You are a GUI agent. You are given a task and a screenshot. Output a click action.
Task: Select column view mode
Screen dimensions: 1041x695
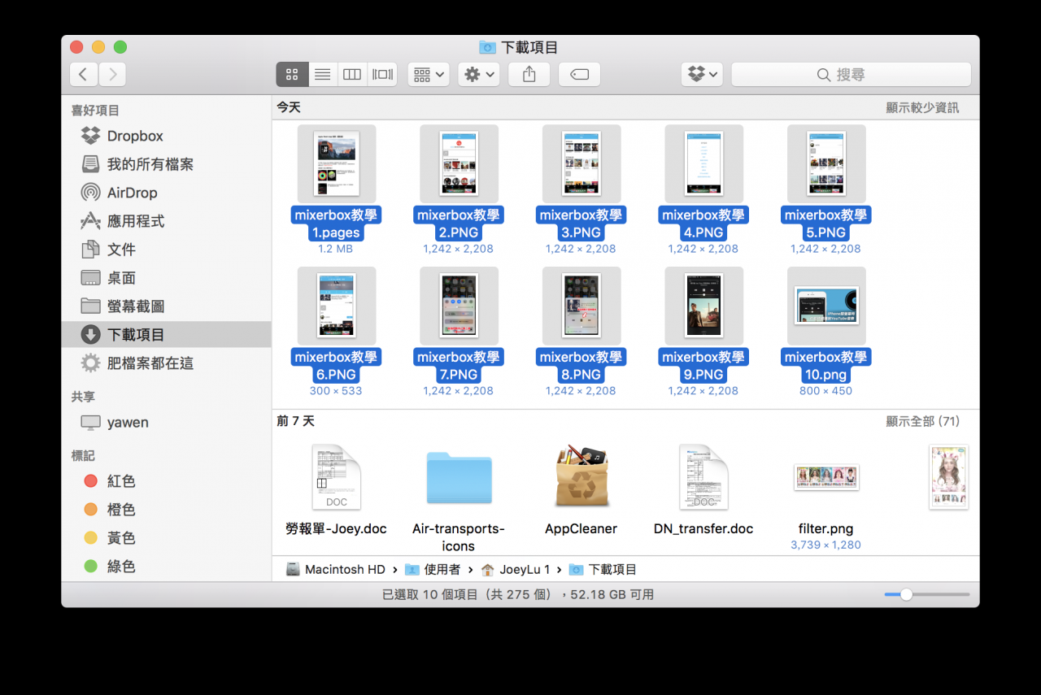[351, 74]
